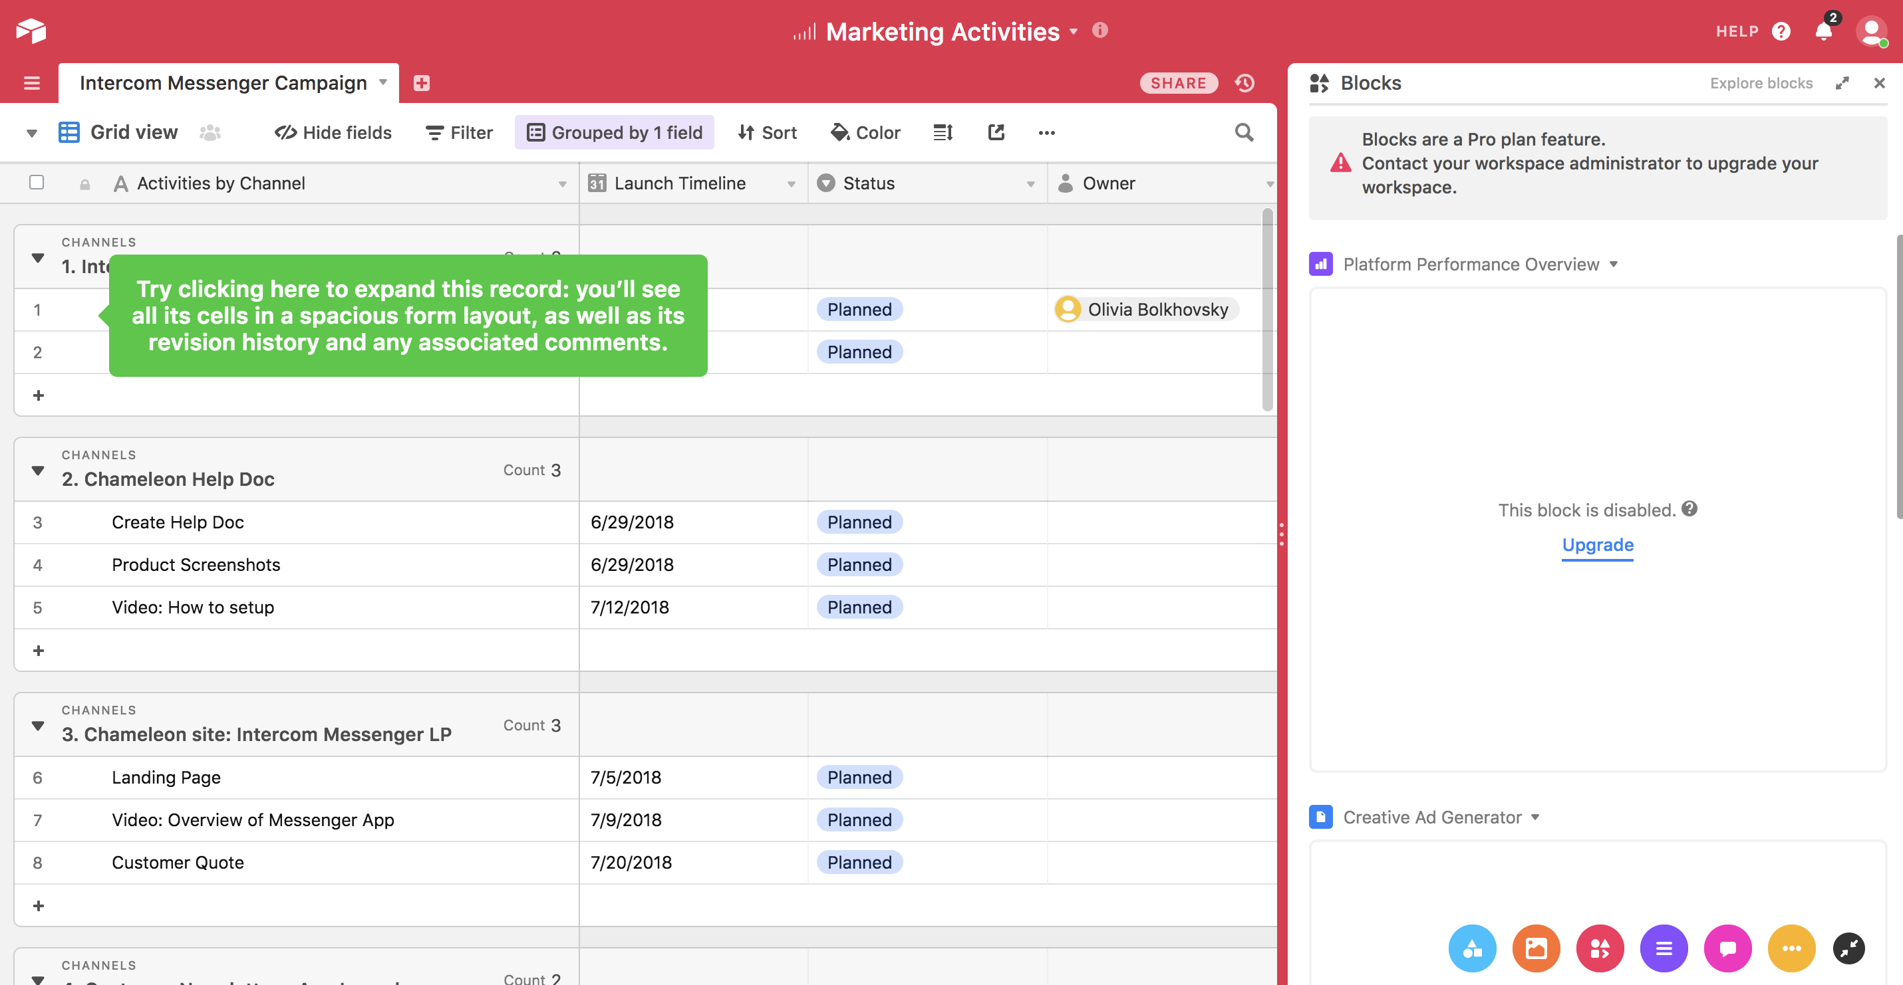
Task: Click the red blocks circle button
Action: [x=1600, y=948]
